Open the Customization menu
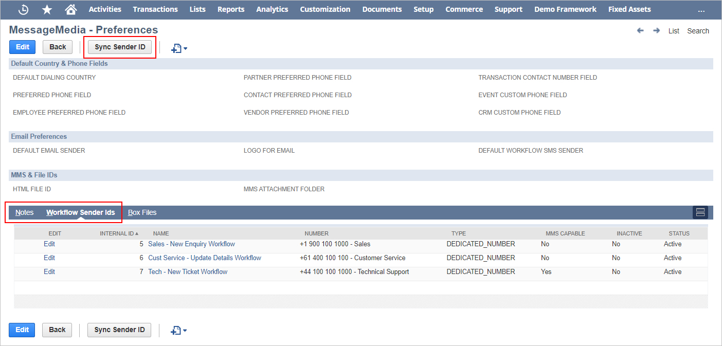 325,9
